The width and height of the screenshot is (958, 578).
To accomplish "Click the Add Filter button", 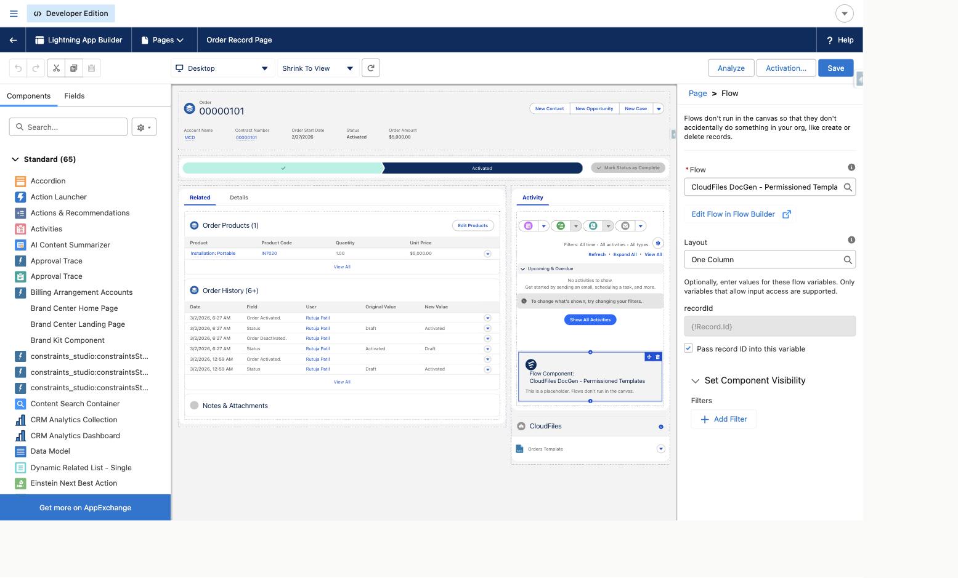I will pos(724,419).
